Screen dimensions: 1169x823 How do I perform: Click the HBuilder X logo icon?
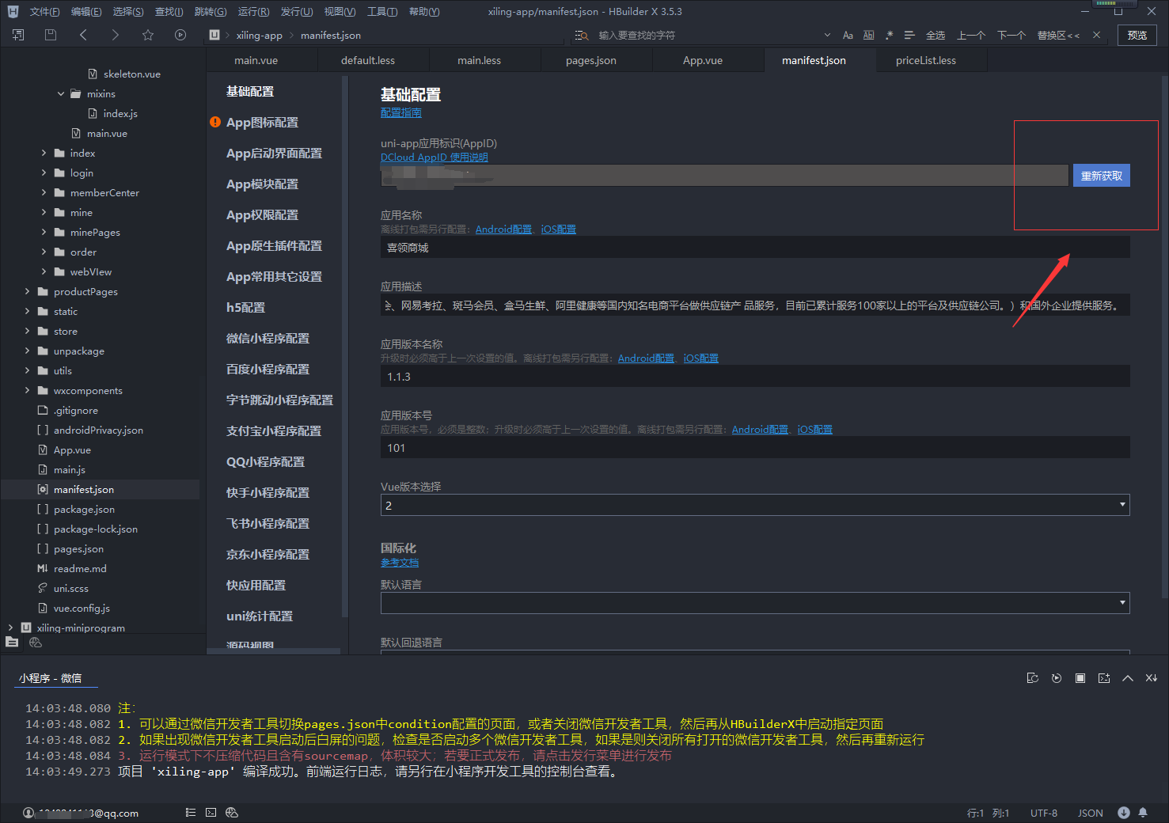point(13,12)
